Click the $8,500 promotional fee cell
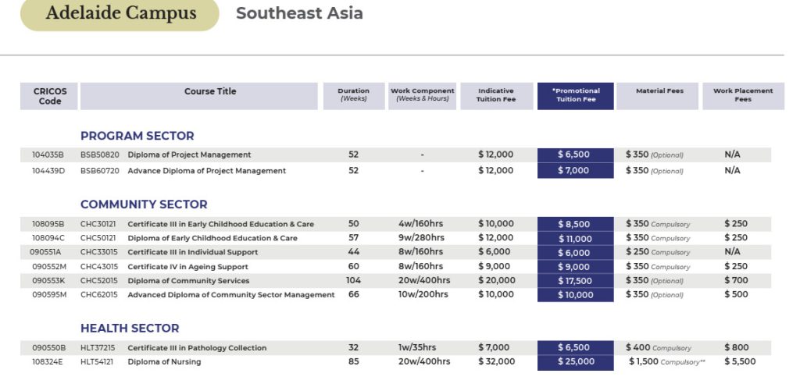Viewport: 800px width, 391px height. tap(575, 225)
